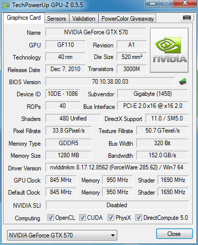Click the GPU field showing GF110
The width and height of the screenshot is (198, 245).
(66, 45)
